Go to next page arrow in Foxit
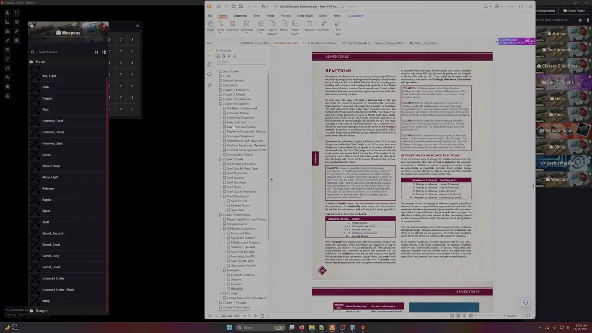The width and height of the screenshot is (592, 333). (249, 315)
